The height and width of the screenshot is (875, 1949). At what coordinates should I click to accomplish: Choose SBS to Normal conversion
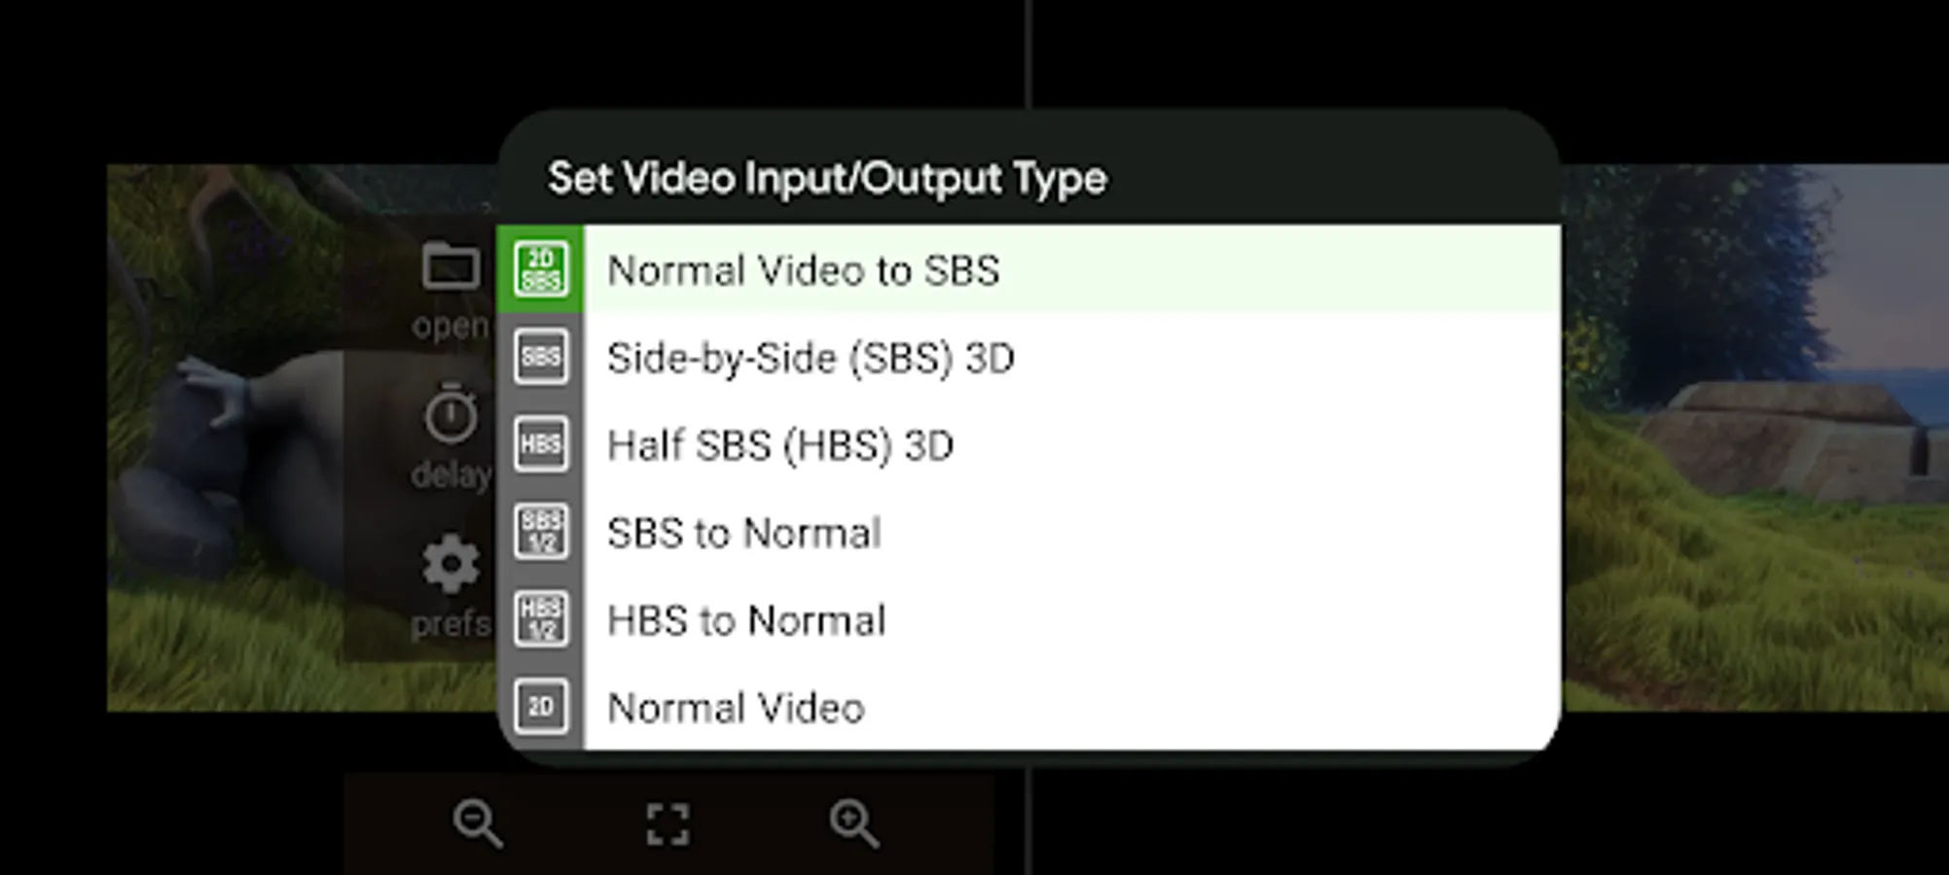[x=743, y=532]
